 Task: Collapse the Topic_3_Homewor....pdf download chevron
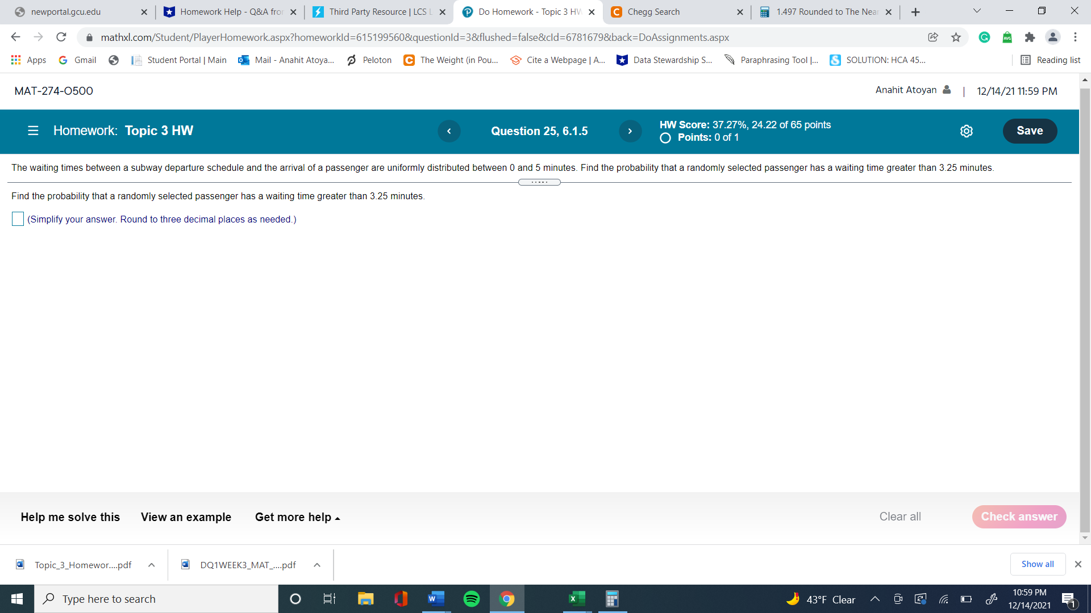point(152,565)
